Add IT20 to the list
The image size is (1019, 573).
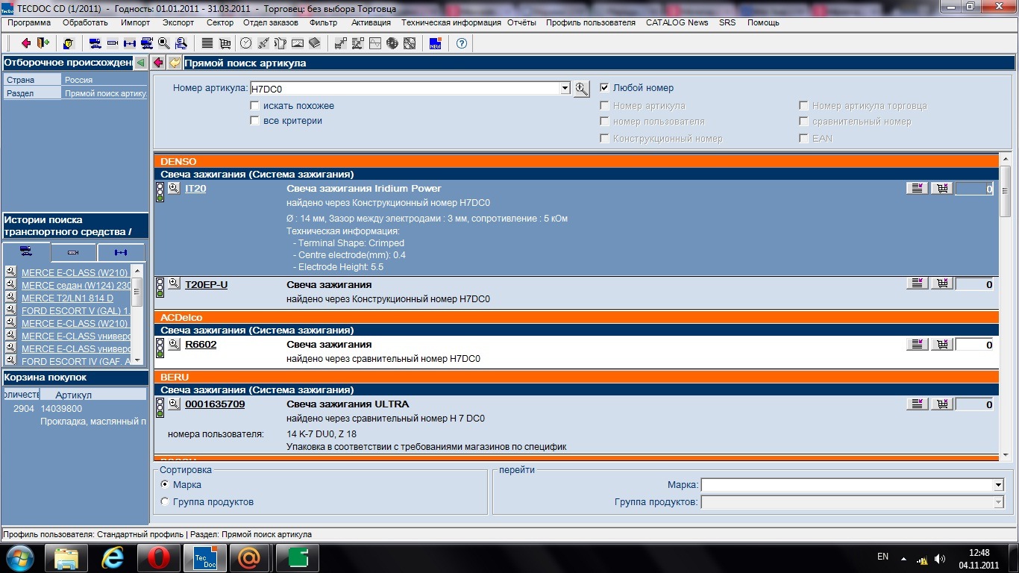click(x=918, y=189)
